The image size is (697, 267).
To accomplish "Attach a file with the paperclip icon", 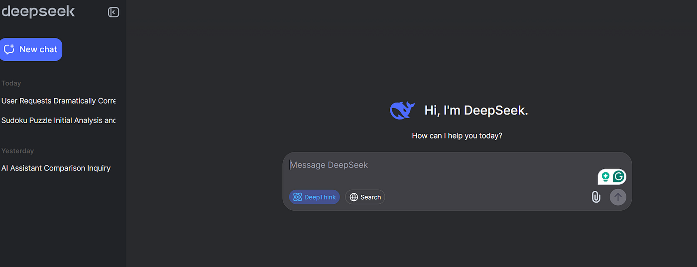I will coord(596,197).
